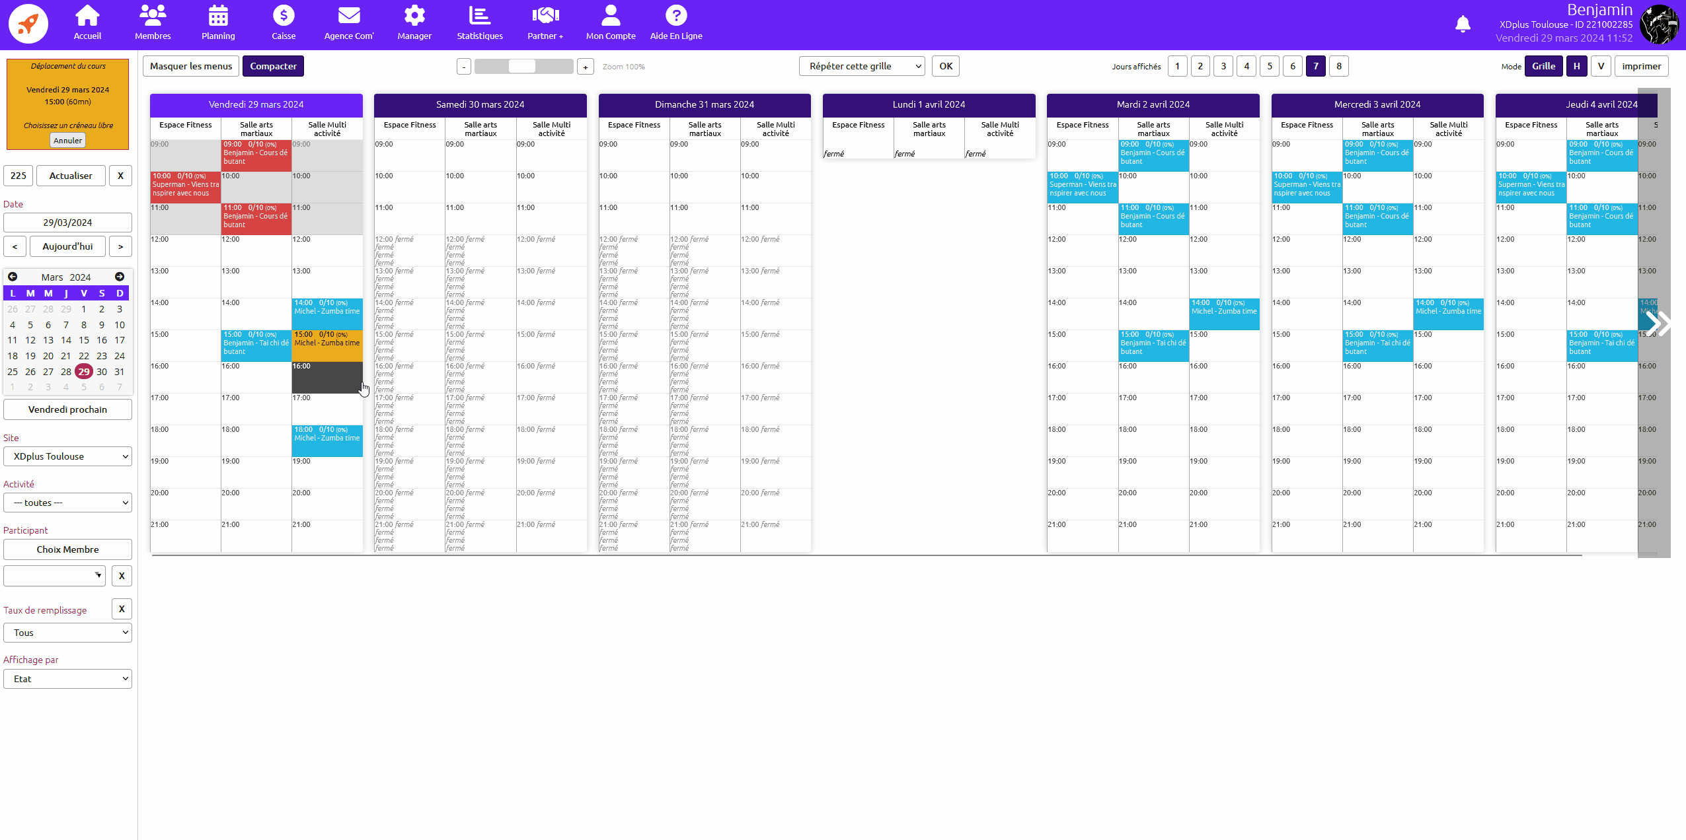Clear Taux de remplissage with X
This screenshot has width=1686, height=840.
pyautogui.click(x=122, y=609)
